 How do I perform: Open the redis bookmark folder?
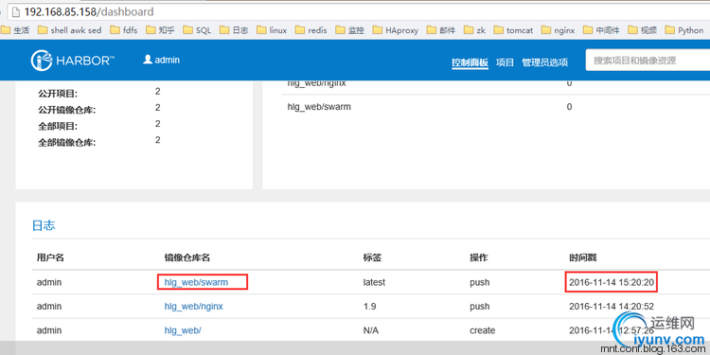[311, 30]
